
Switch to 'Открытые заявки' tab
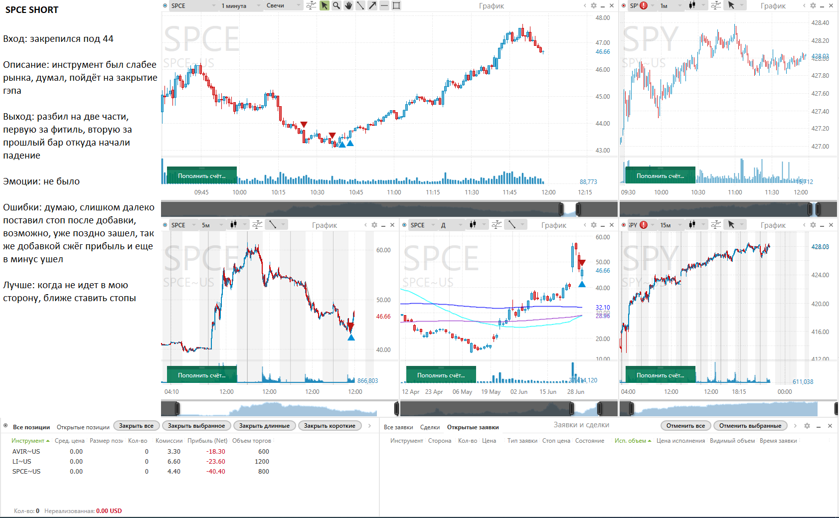pyautogui.click(x=473, y=427)
